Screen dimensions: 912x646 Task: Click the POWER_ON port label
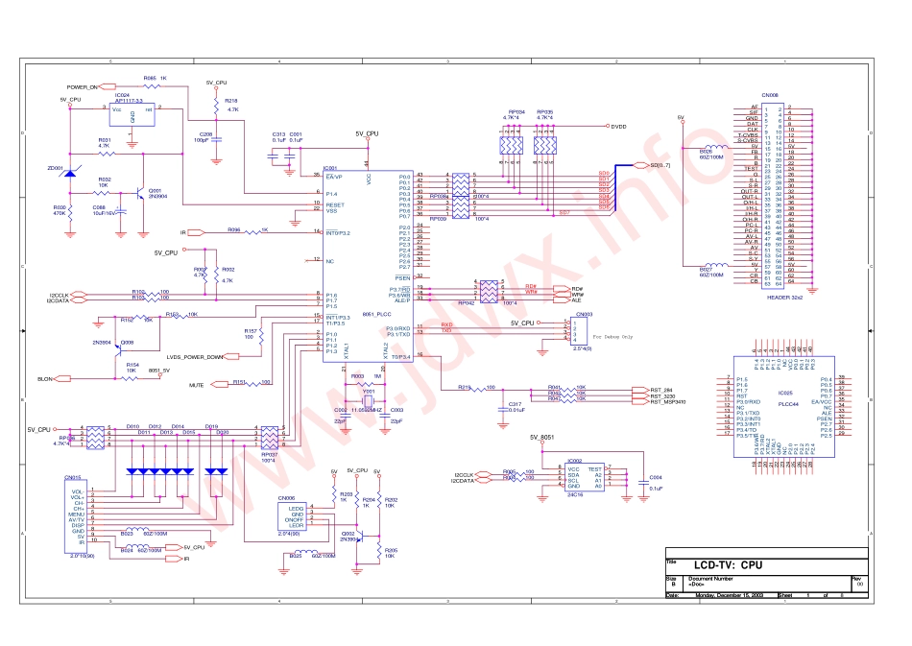83,86
